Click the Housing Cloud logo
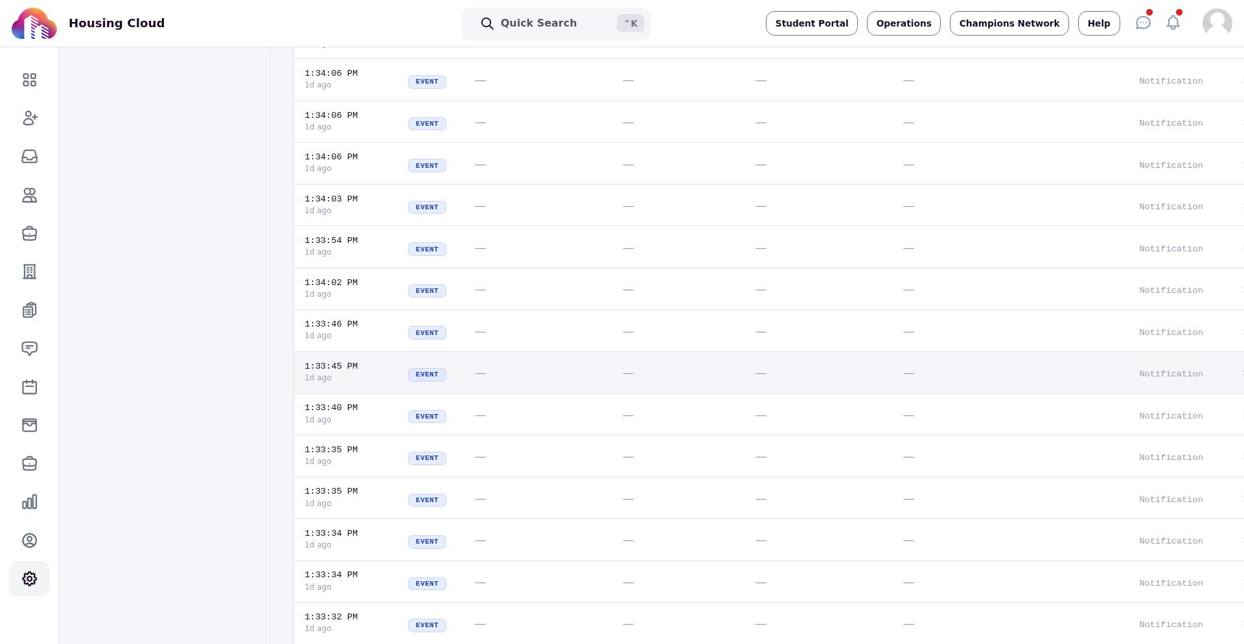Screen dimensions: 1244x644 (34, 23)
